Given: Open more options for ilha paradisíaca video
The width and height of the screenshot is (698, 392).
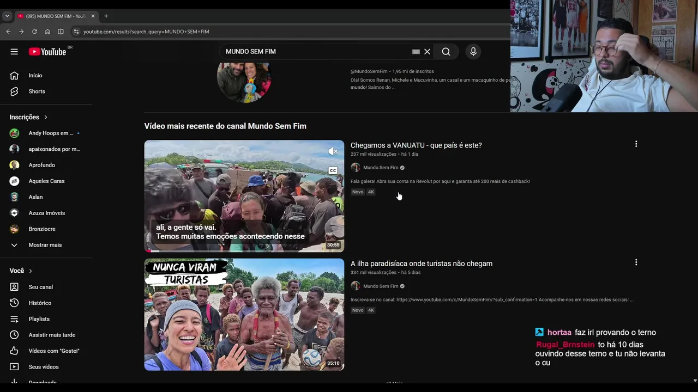Looking at the screenshot, I should coord(636,262).
